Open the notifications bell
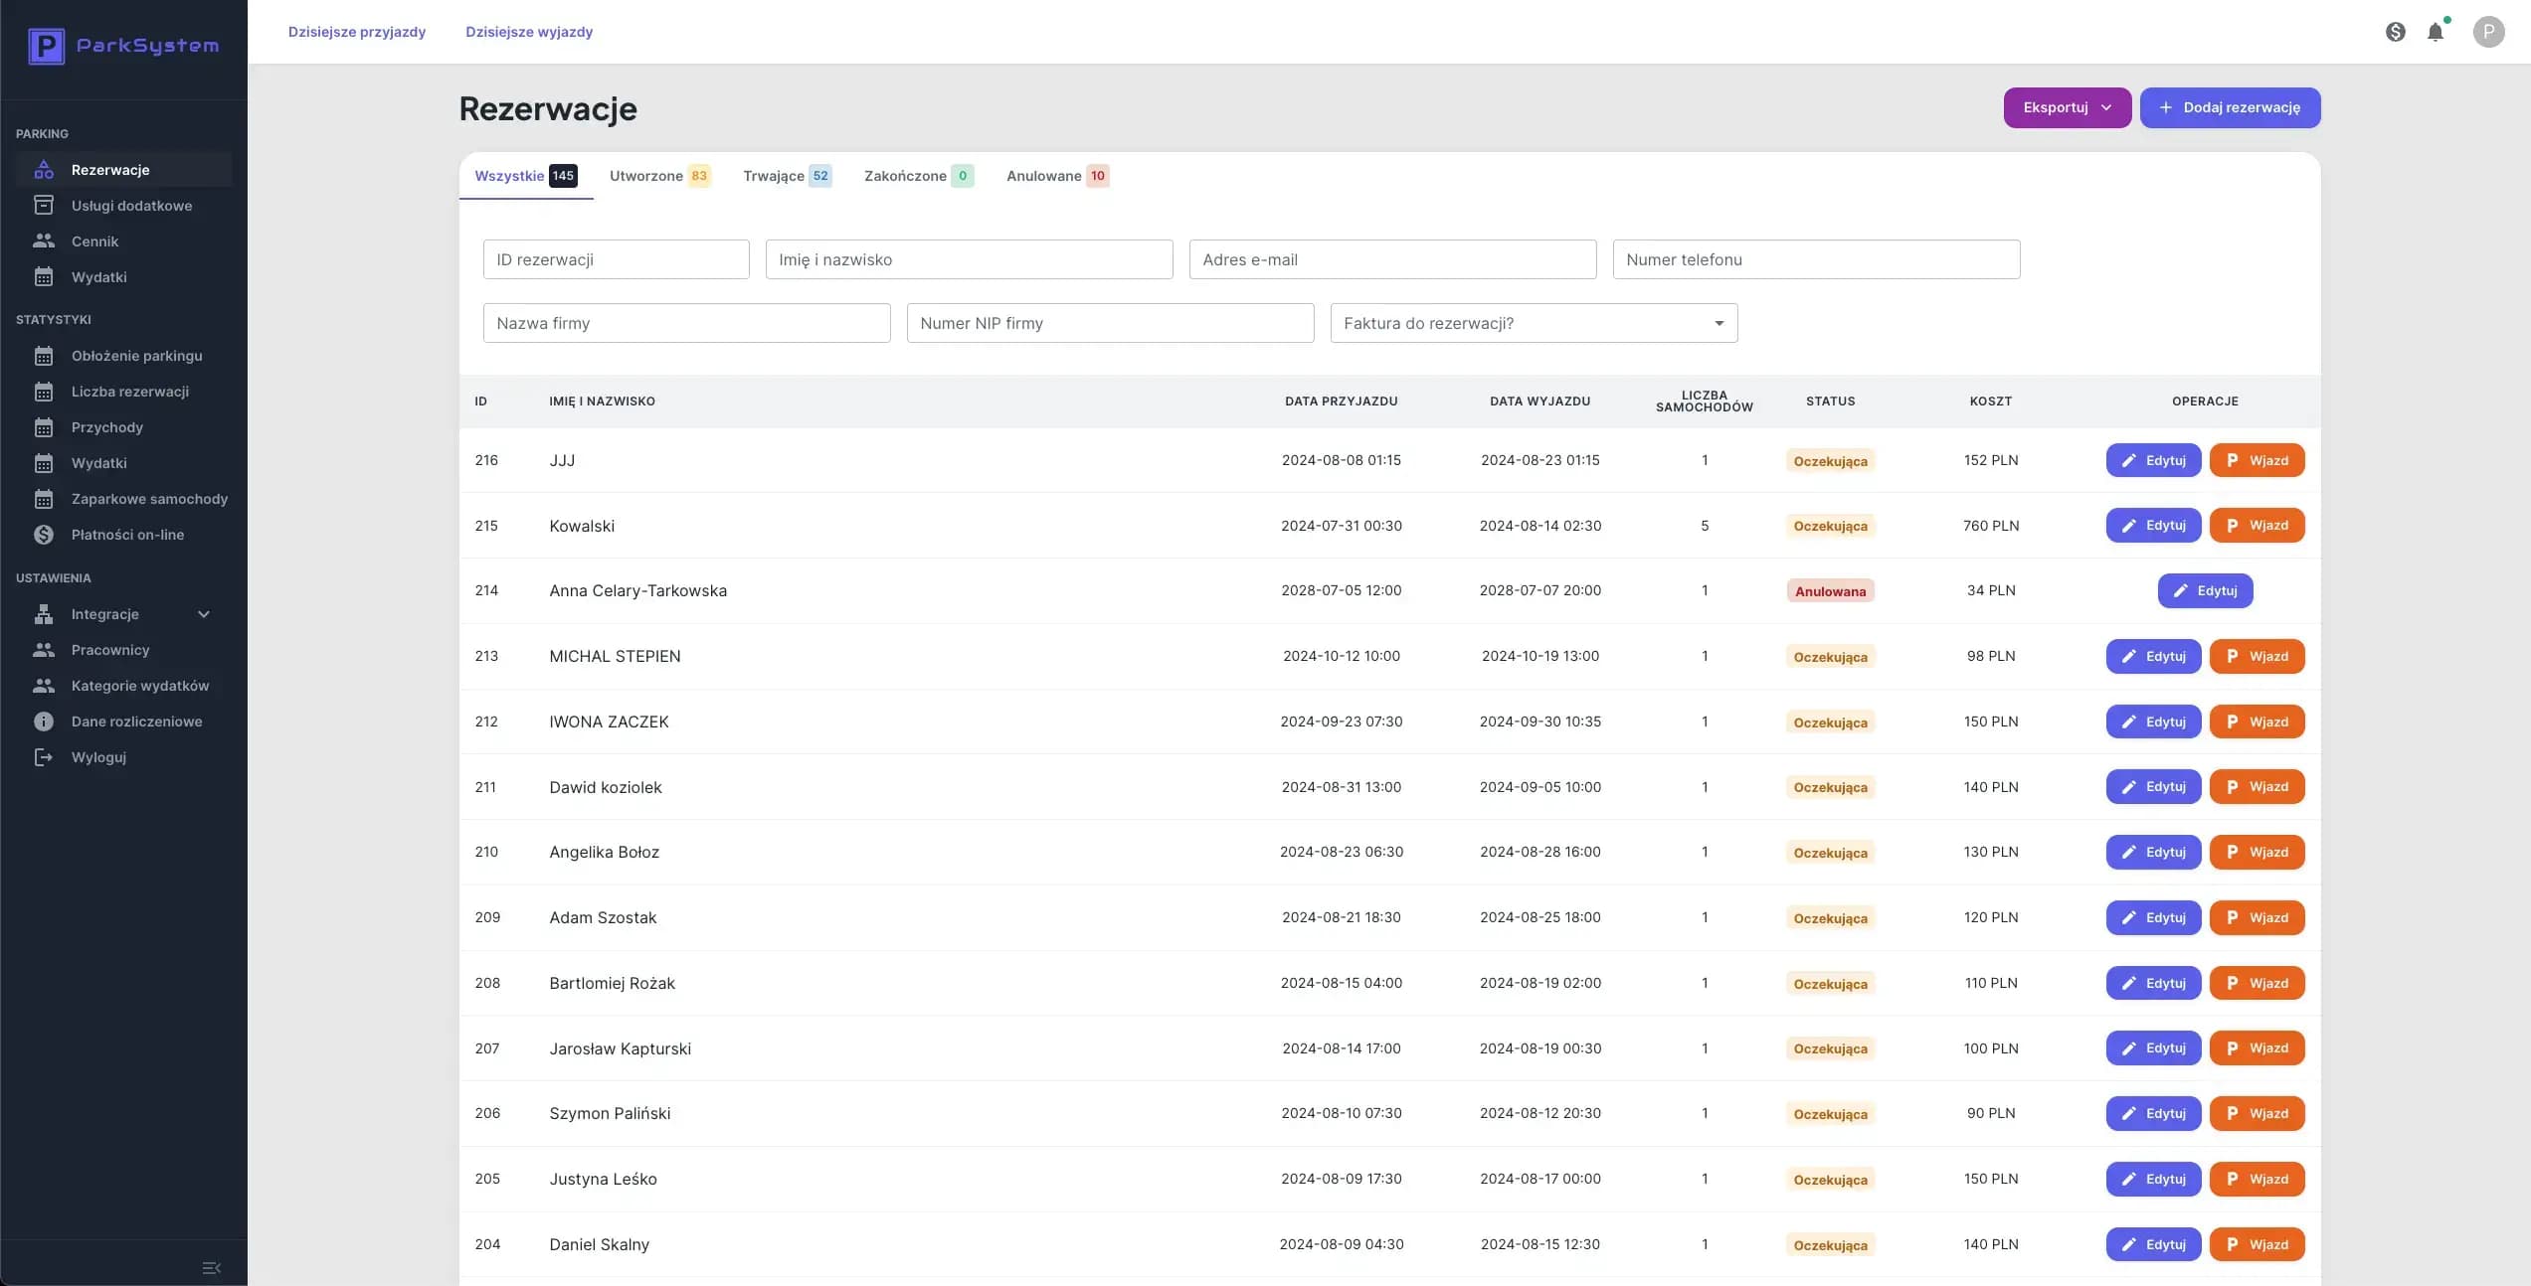This screenshot has height=1286, width=2531. (2436, 31)
